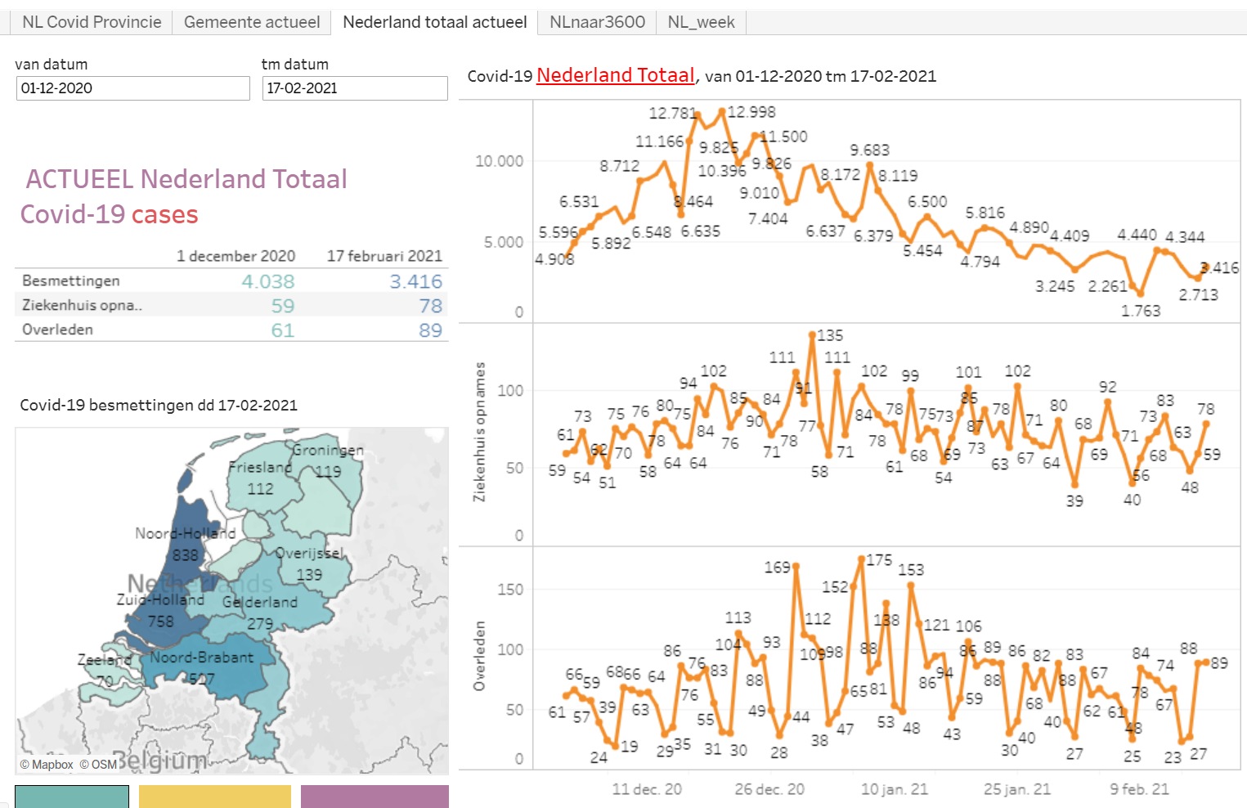Click the 175 peak point in Overleden chart
The image size is (1247, 808).
[861, 559]
